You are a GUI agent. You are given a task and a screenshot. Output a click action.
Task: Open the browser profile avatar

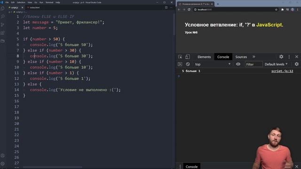point(293,9)
